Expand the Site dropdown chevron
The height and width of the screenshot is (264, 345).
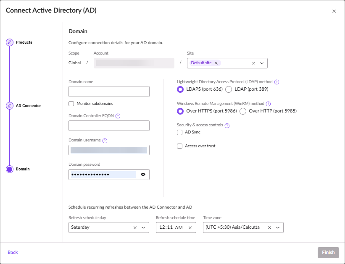tap(262, 63)
